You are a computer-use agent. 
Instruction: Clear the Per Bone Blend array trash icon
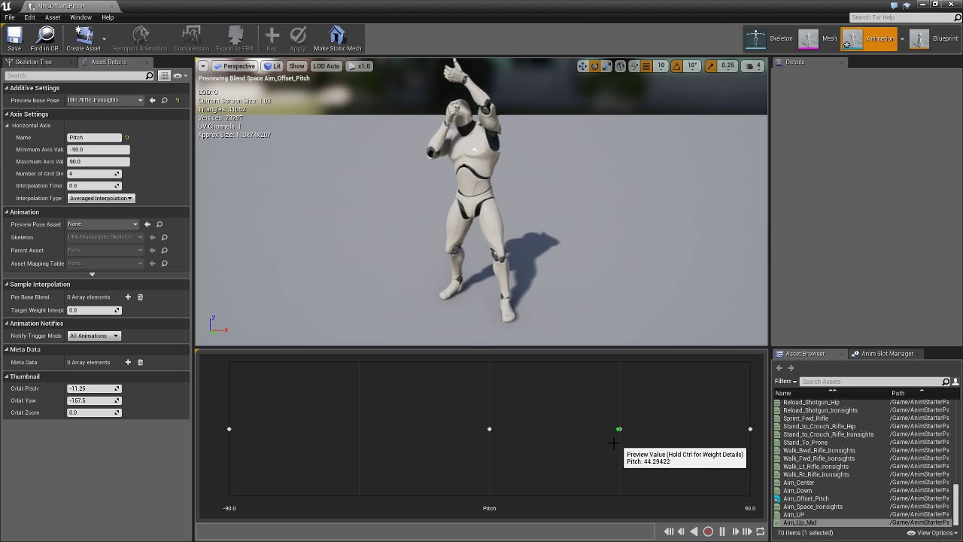click(140, 297)
